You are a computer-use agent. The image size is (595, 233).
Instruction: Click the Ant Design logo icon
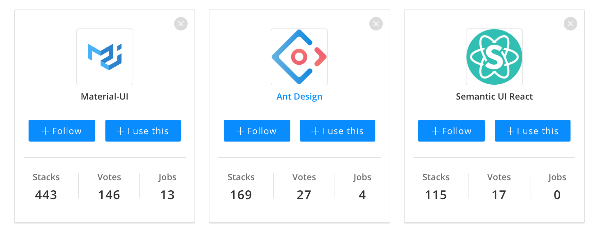pos(299,57)
